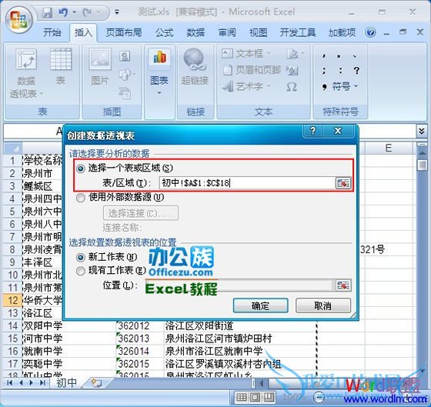Click zoom out minus on zoom slider

tap(319, 397)
